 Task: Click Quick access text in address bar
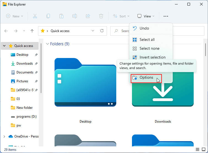60,31
